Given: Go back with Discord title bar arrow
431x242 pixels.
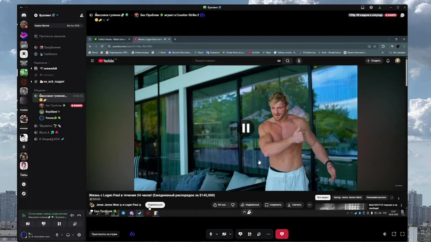Looking at the screenshot, I should pos(22,7).
